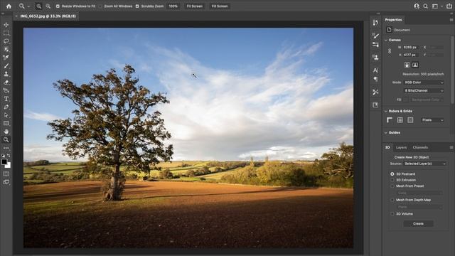Switch to the Layers tab

401,147
